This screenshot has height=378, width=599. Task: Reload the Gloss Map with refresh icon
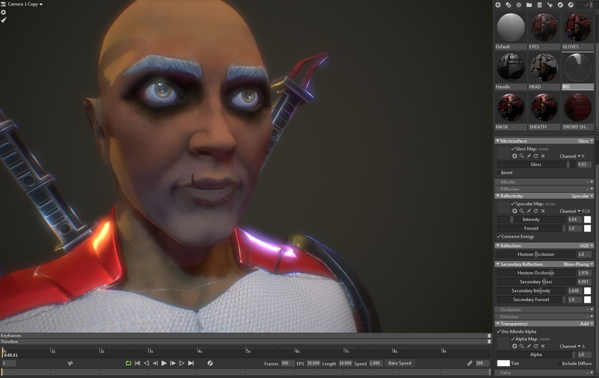536,156
